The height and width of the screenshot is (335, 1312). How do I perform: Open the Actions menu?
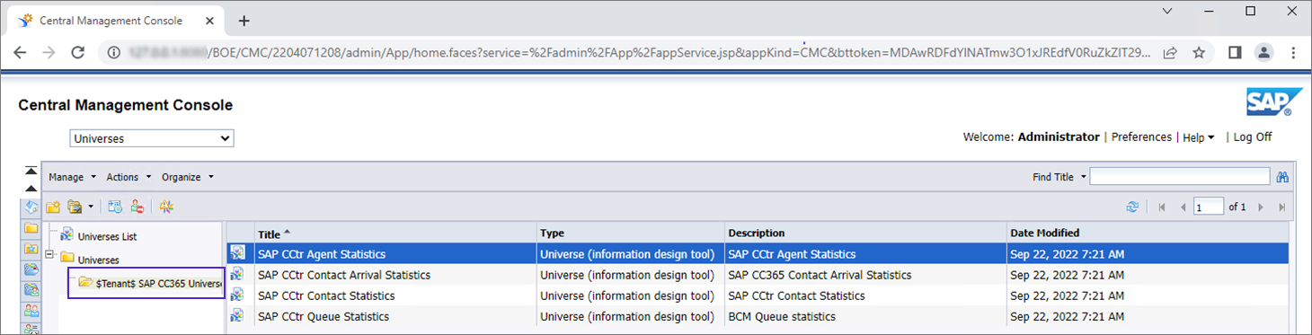coord(129,177)
